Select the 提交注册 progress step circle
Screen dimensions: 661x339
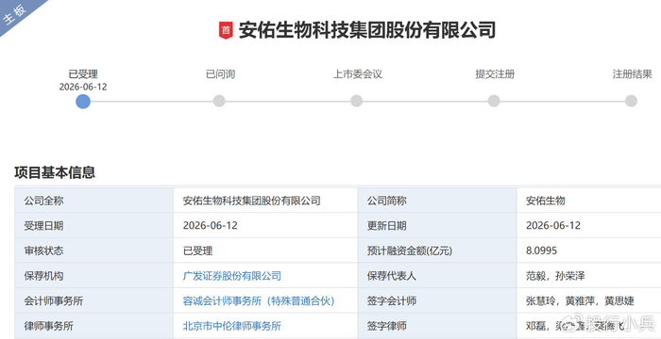pos(494,101)
